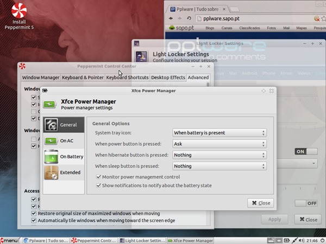Open the When hibernate button is pressed dropdown
Image resolution: width=326 pixels, height=244 pixels.
click(x=220, y=155)
